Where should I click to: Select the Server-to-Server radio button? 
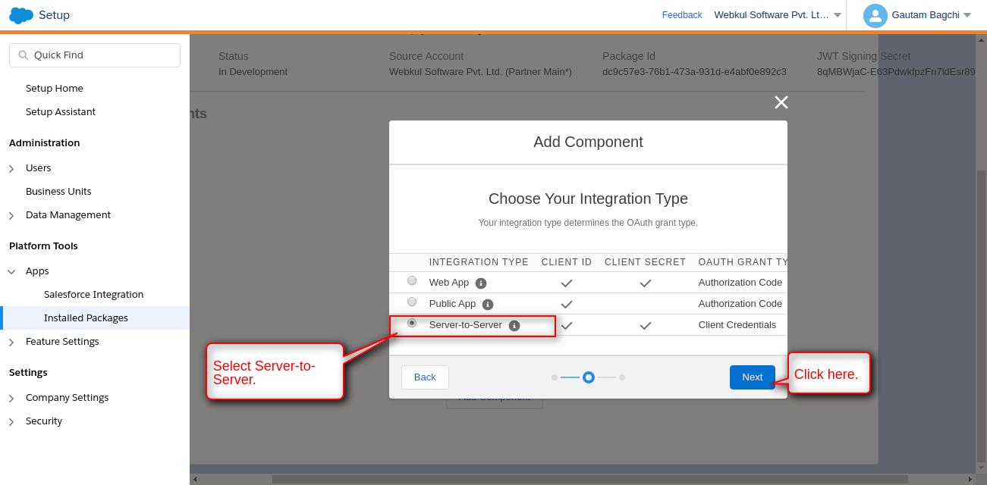click(x=412, y=323)
